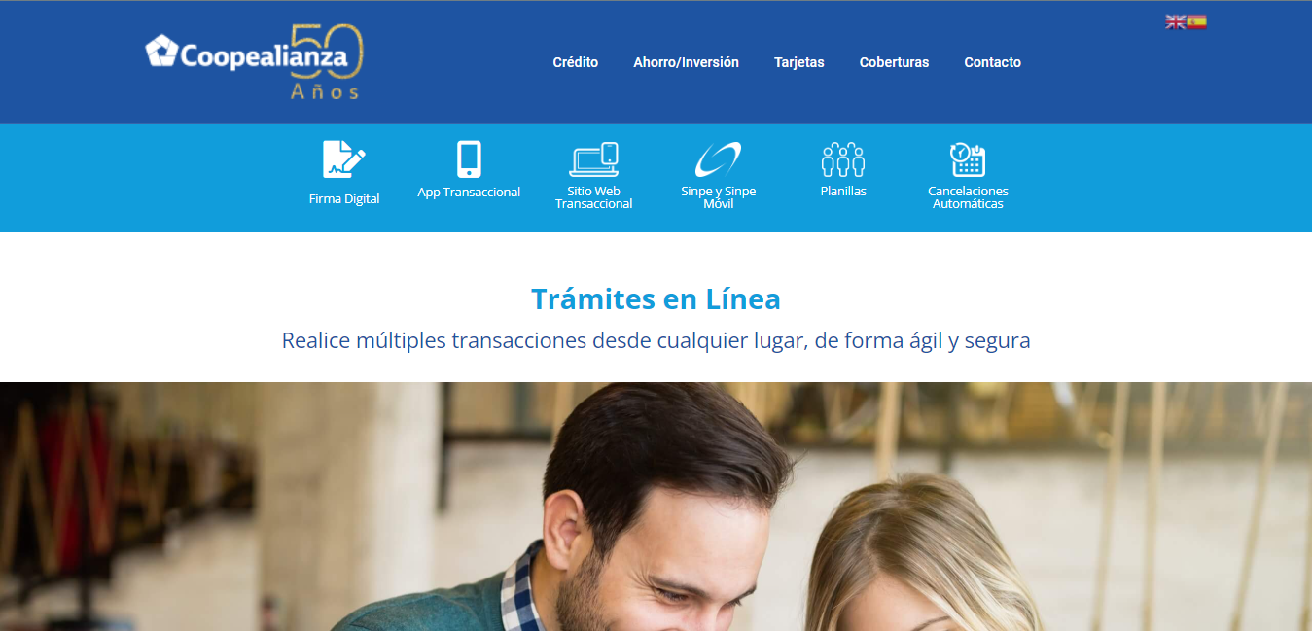Click the couple banner photo

point(656,507)
